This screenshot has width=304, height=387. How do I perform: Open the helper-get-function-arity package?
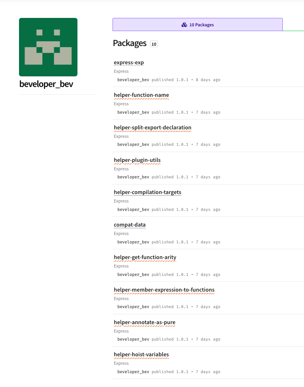[x=145, y=257]
